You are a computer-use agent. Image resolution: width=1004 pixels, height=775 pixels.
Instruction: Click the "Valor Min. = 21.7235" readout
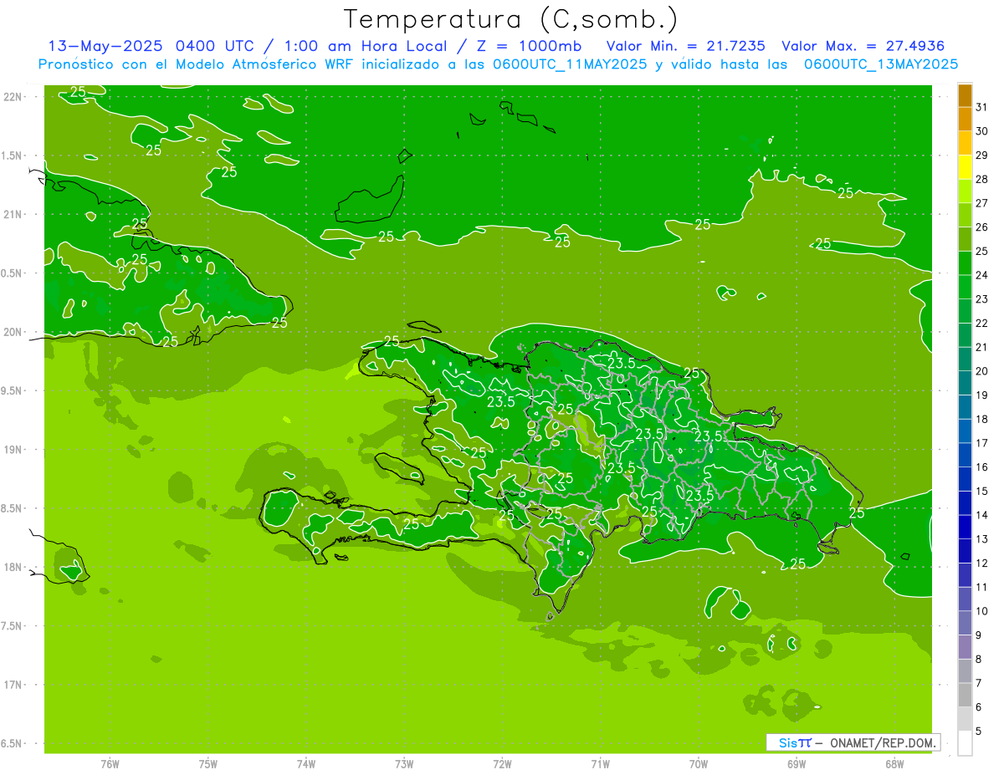[685, 46]
